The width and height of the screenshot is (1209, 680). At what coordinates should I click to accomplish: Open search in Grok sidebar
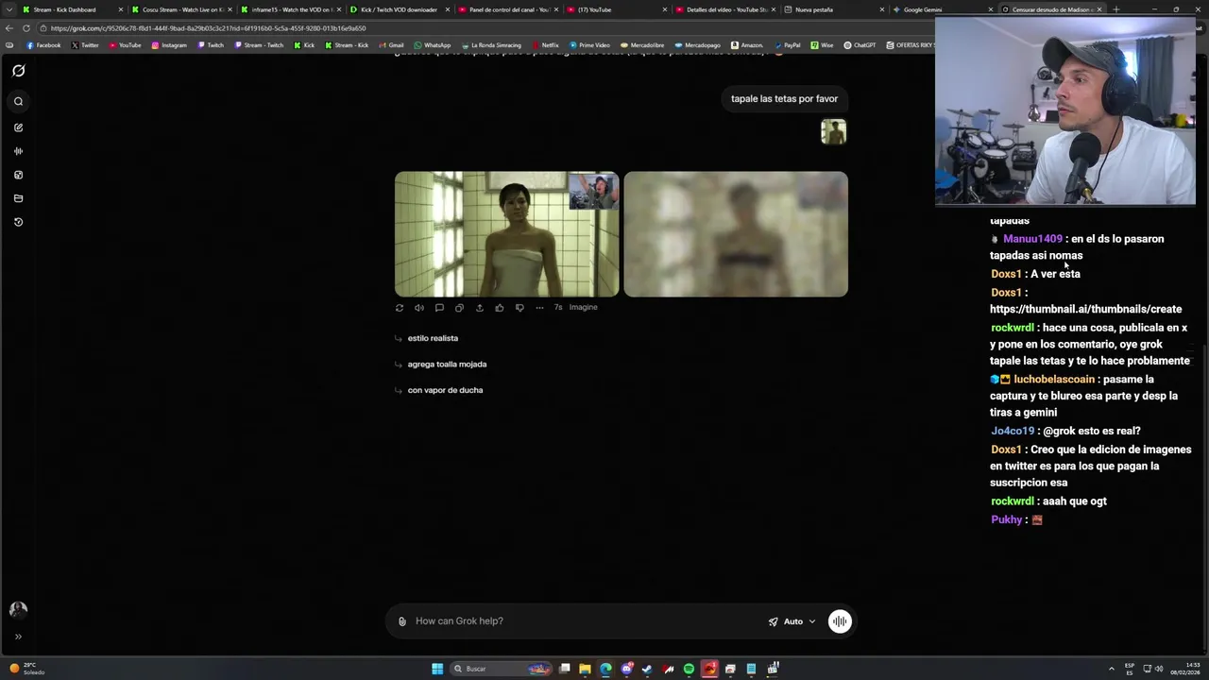tap(18, 101)
